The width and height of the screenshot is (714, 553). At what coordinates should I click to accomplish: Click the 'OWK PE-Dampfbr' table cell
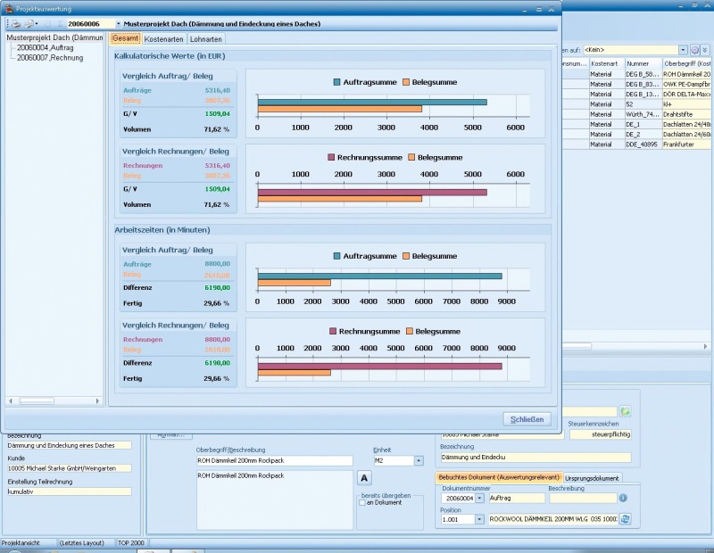click(687, 84)
